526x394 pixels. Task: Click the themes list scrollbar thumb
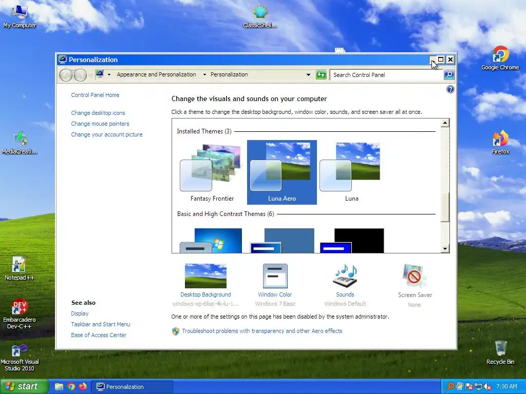[x=445, y=207]
